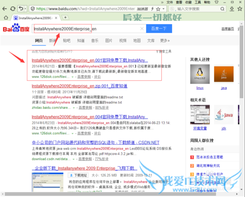This screenshot has width=245, height=197.
Task: Click the lightning speed mode icon
Action: click(152, 9)
